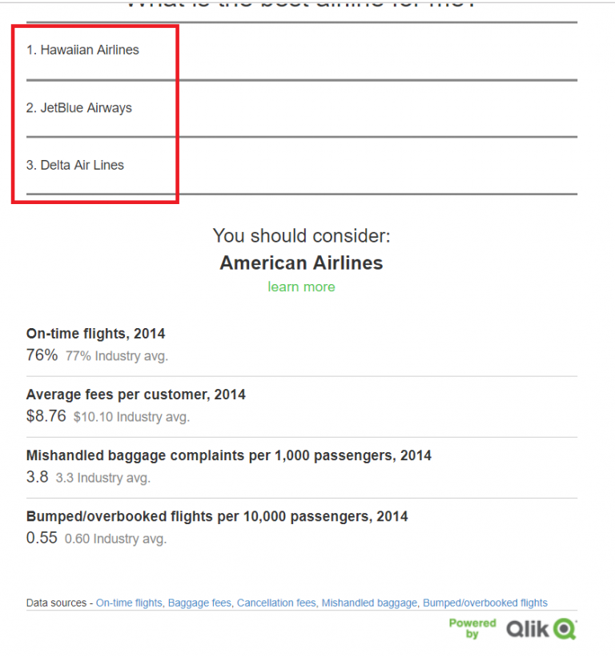Click the American Airlines recommendation heading
Image resolution: width=615 pixels, height=657 pixels.
pyautogui.click(x=301, y=263)
